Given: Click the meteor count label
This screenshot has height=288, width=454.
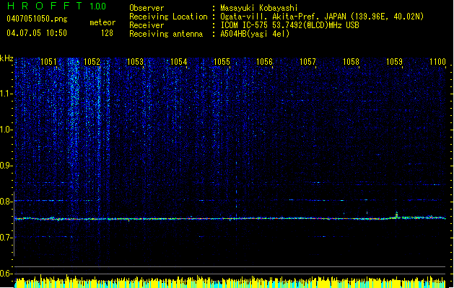Looking at the screenshot, I should click(x=102, y=22).
